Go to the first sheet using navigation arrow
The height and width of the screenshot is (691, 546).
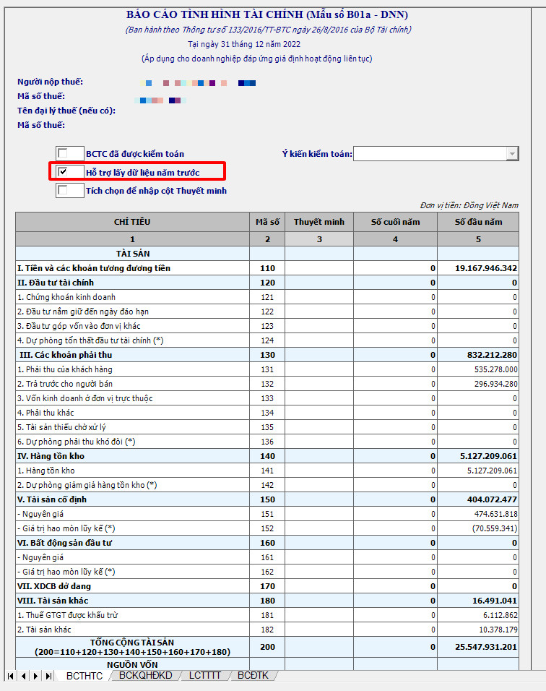11,676
